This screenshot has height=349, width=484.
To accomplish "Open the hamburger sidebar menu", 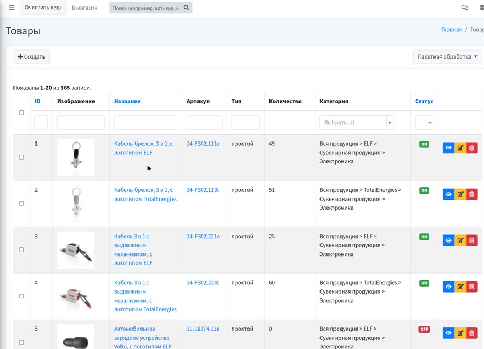I will click(x=11, y=8).
